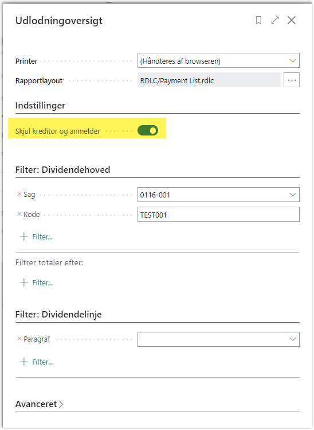Open the Sag dropdown arrow
The height and width of the screenshot is (430, 314).
pos(293,195)
